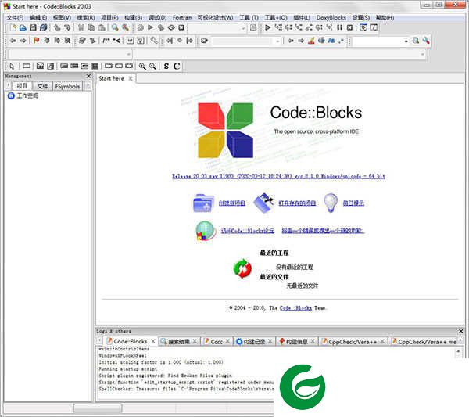
Task: Start debugger with Debug/Continue arrow
Action: pyautogui.click(x=267, y=27)
